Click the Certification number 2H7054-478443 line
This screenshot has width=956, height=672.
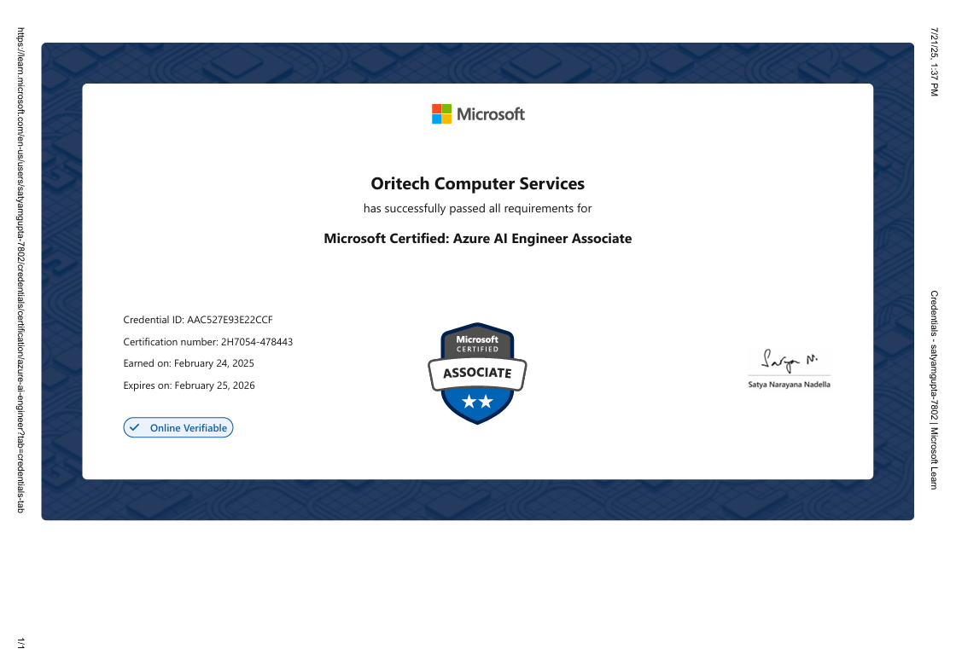tap(208, 342)
